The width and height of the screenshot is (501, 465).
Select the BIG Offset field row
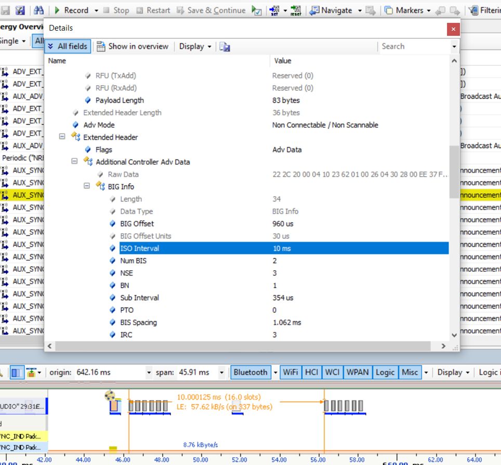click(x=137, y=223)
